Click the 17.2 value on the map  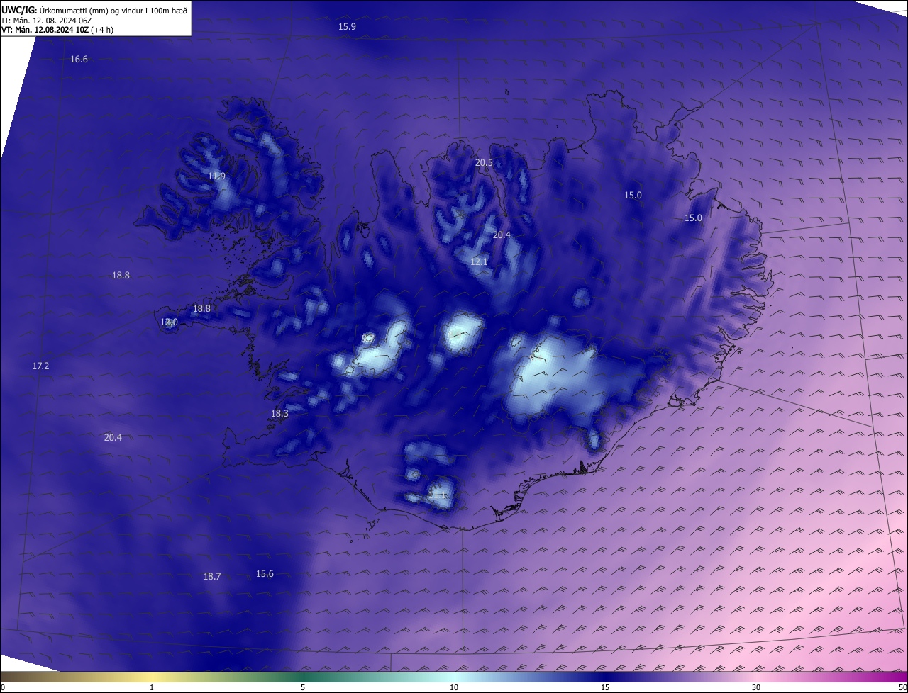[x=40, y=366]
